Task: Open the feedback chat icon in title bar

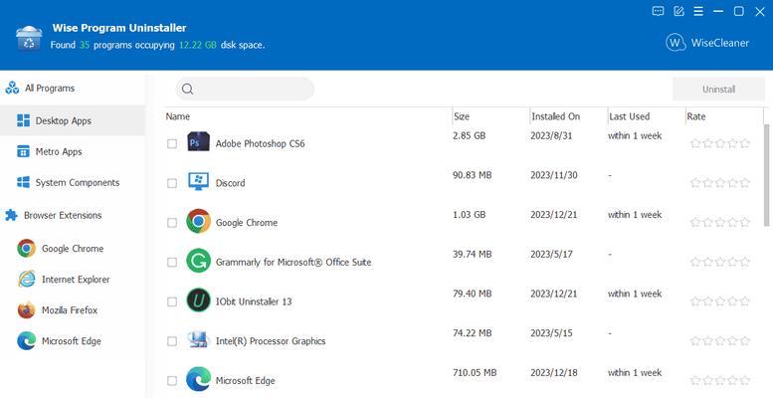Action: pyautogui.click(x=658, y=11)
